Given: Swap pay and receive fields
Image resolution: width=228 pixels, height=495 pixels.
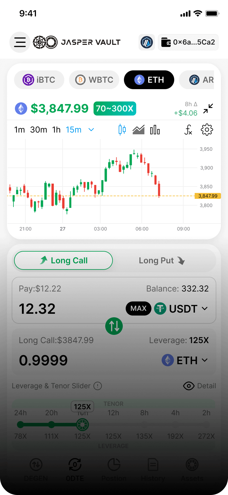Looking at the screenshot, I should click(114, 326).
